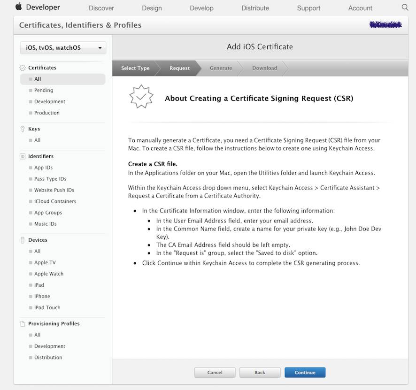The image size is (416, 390).
Task: Select Apple TV devices
Action: tap(45, 262)
